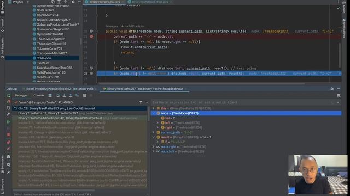Expand the current_path variable
Screen dimensions: 350x196
pyautogui.click(x=153, y=132)
